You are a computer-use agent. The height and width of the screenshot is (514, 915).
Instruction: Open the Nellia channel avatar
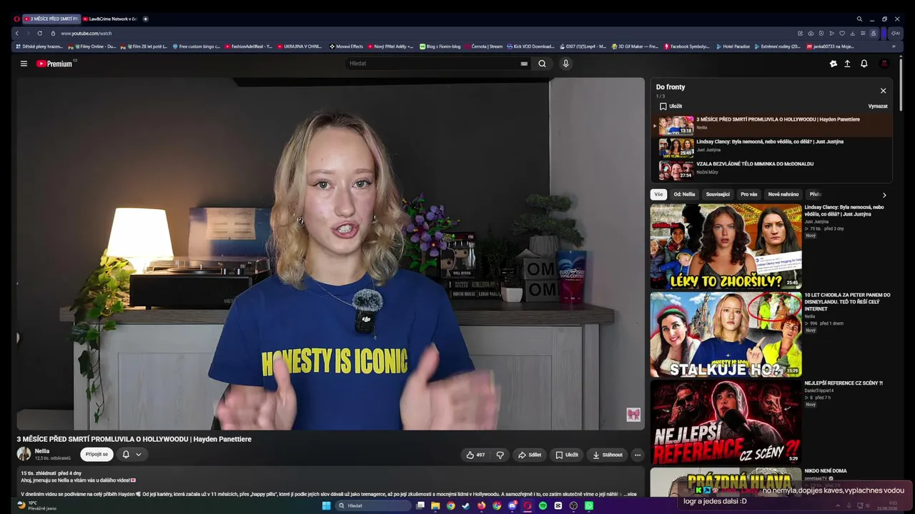(24, 454)
